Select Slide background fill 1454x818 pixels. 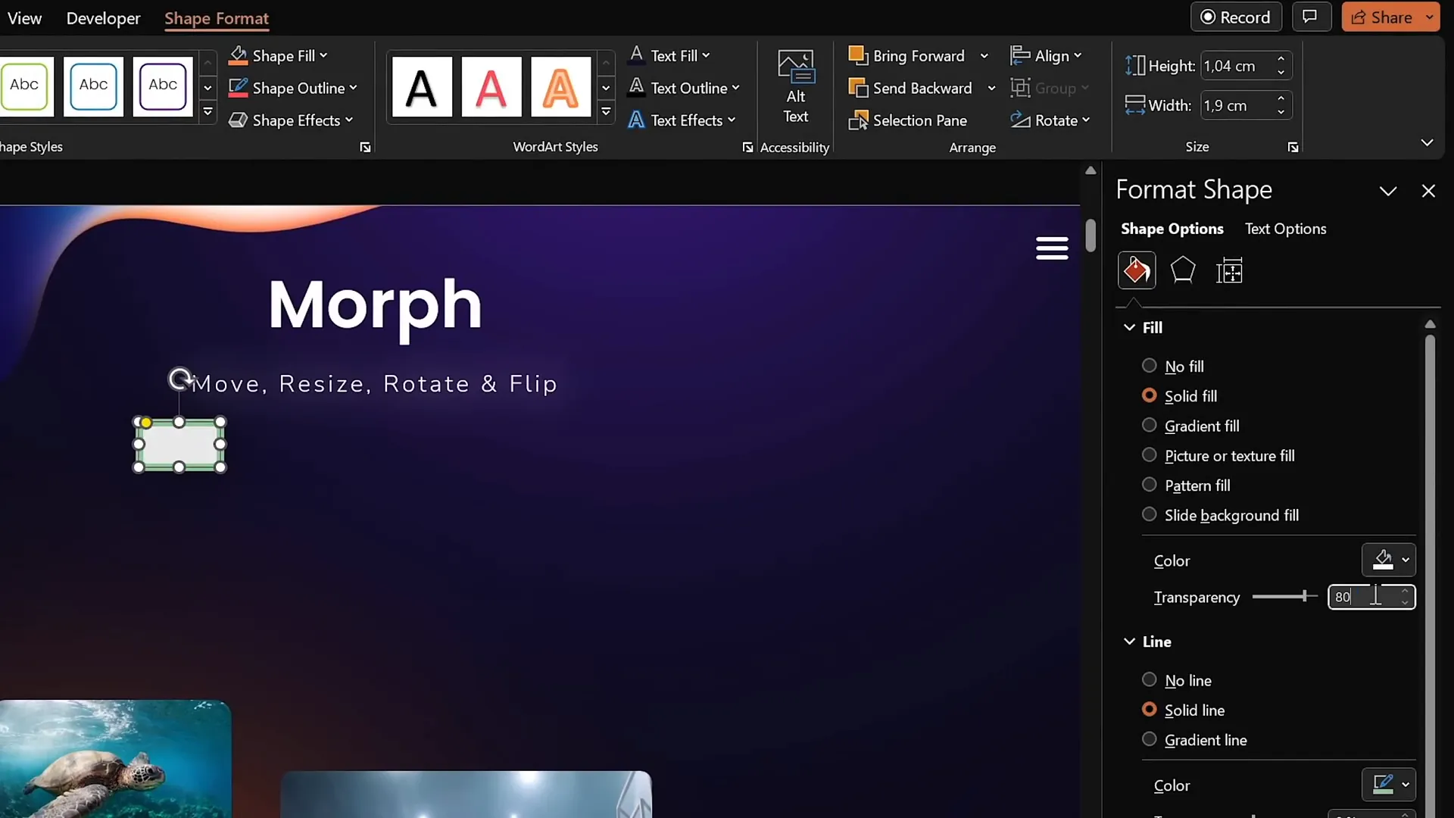click(1220, 515)
